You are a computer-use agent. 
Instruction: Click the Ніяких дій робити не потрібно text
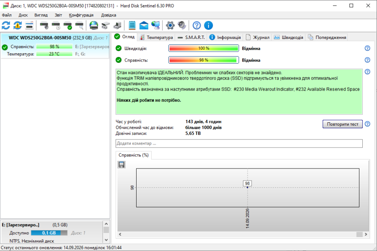coord(149,100)
